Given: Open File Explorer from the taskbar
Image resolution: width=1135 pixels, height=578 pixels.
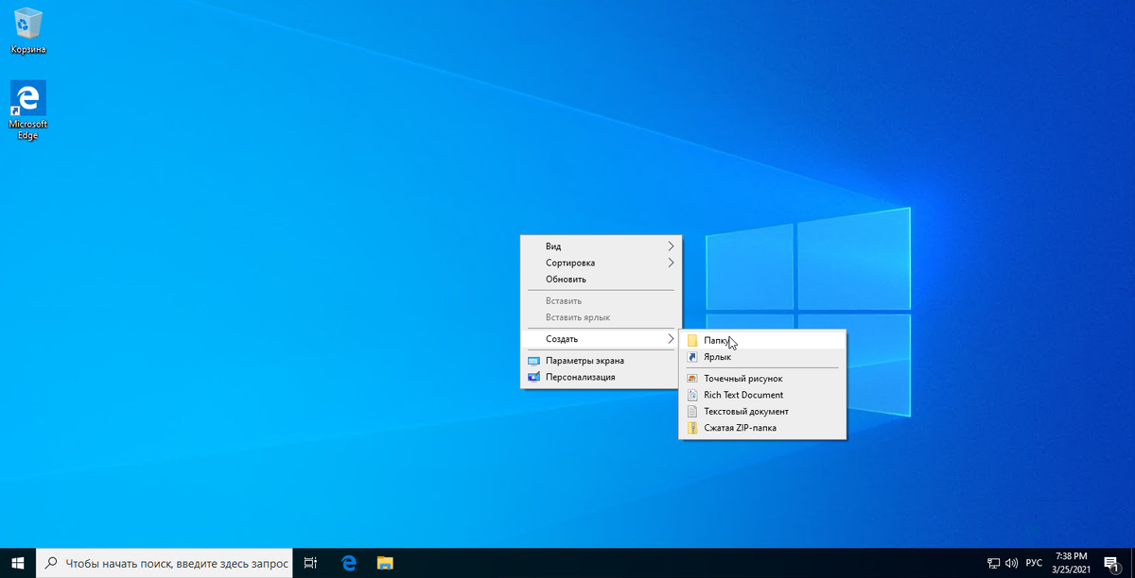Looking at the screenshot, I should (x=385, y=563).
